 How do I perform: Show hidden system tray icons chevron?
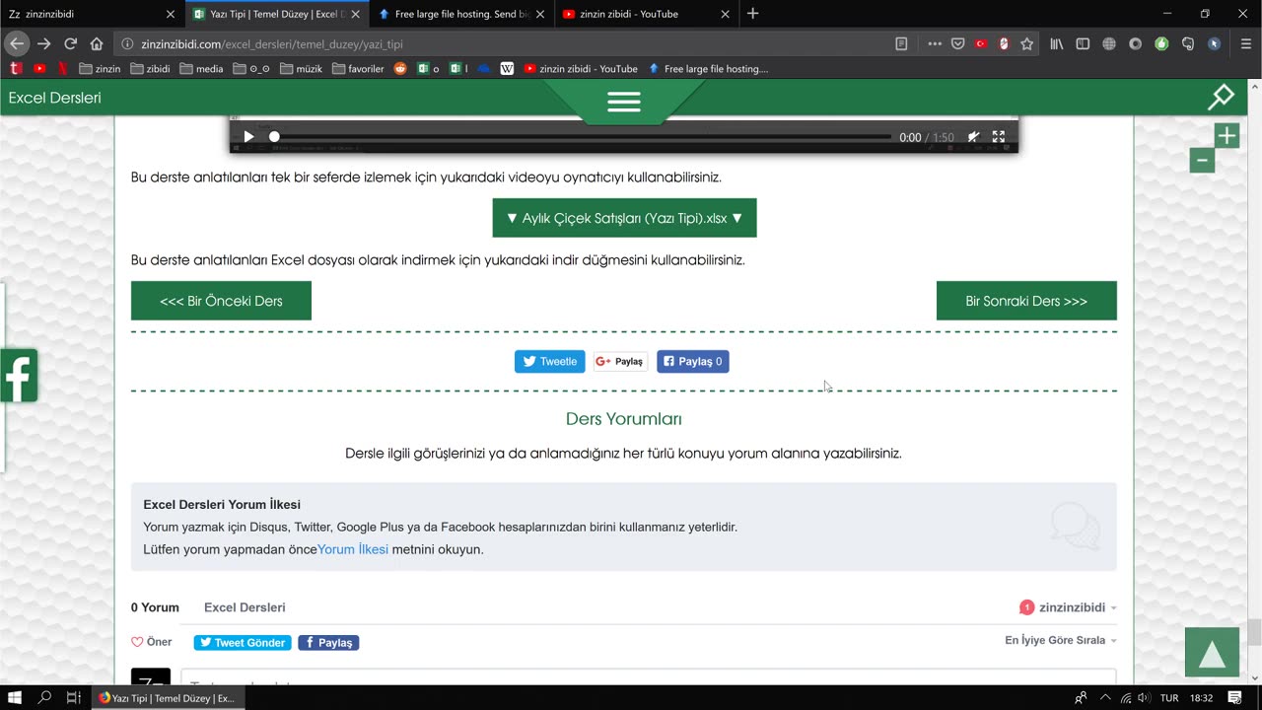[x=1103, y=698]
